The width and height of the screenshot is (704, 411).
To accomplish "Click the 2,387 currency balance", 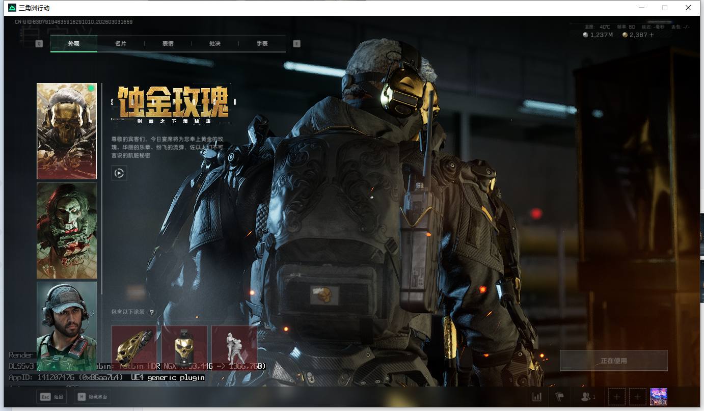I will point(634,35).
